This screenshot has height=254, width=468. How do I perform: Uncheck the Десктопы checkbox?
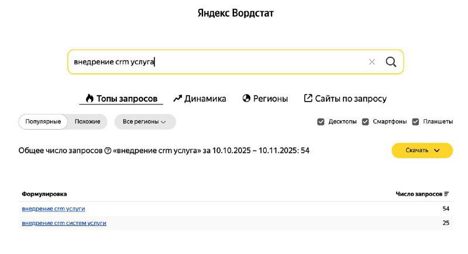[x=321, y=122]
